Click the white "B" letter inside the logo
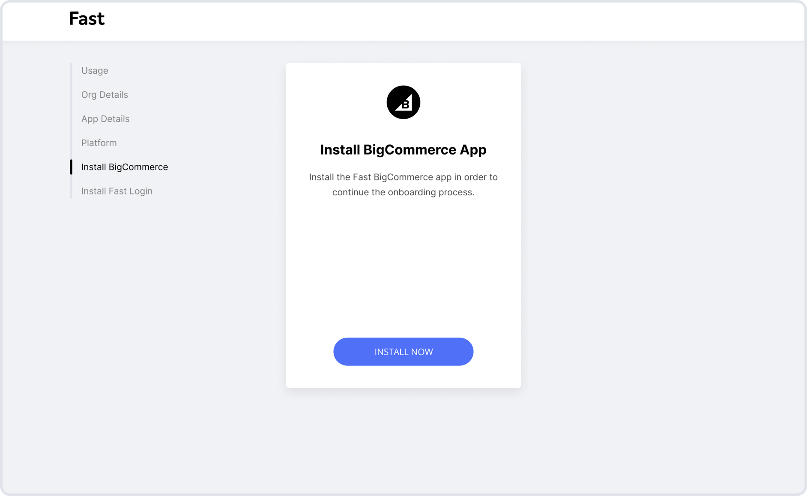The height and width of the screenshot is (496, 807). [x=405, y=105]
